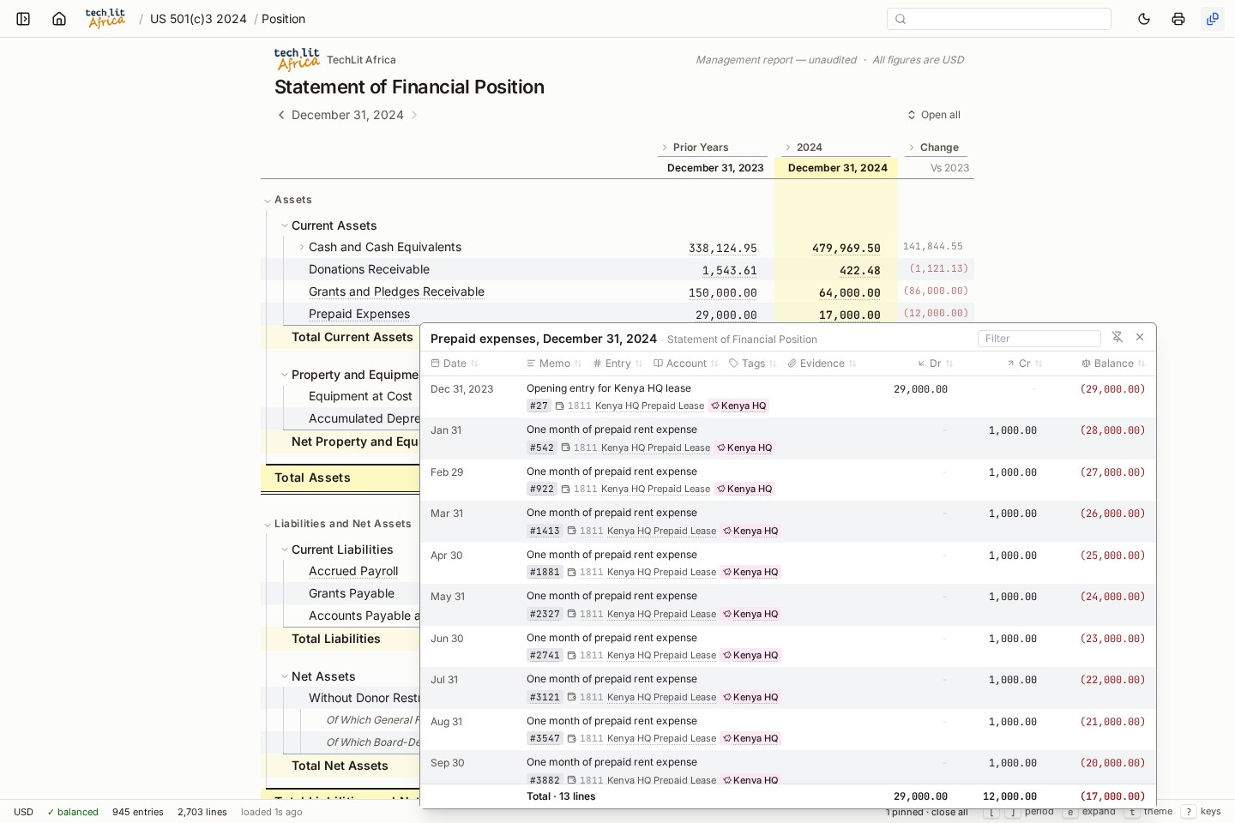
Task: Switch to dark mode with moon icon
Action: [x=1144, y=19]
